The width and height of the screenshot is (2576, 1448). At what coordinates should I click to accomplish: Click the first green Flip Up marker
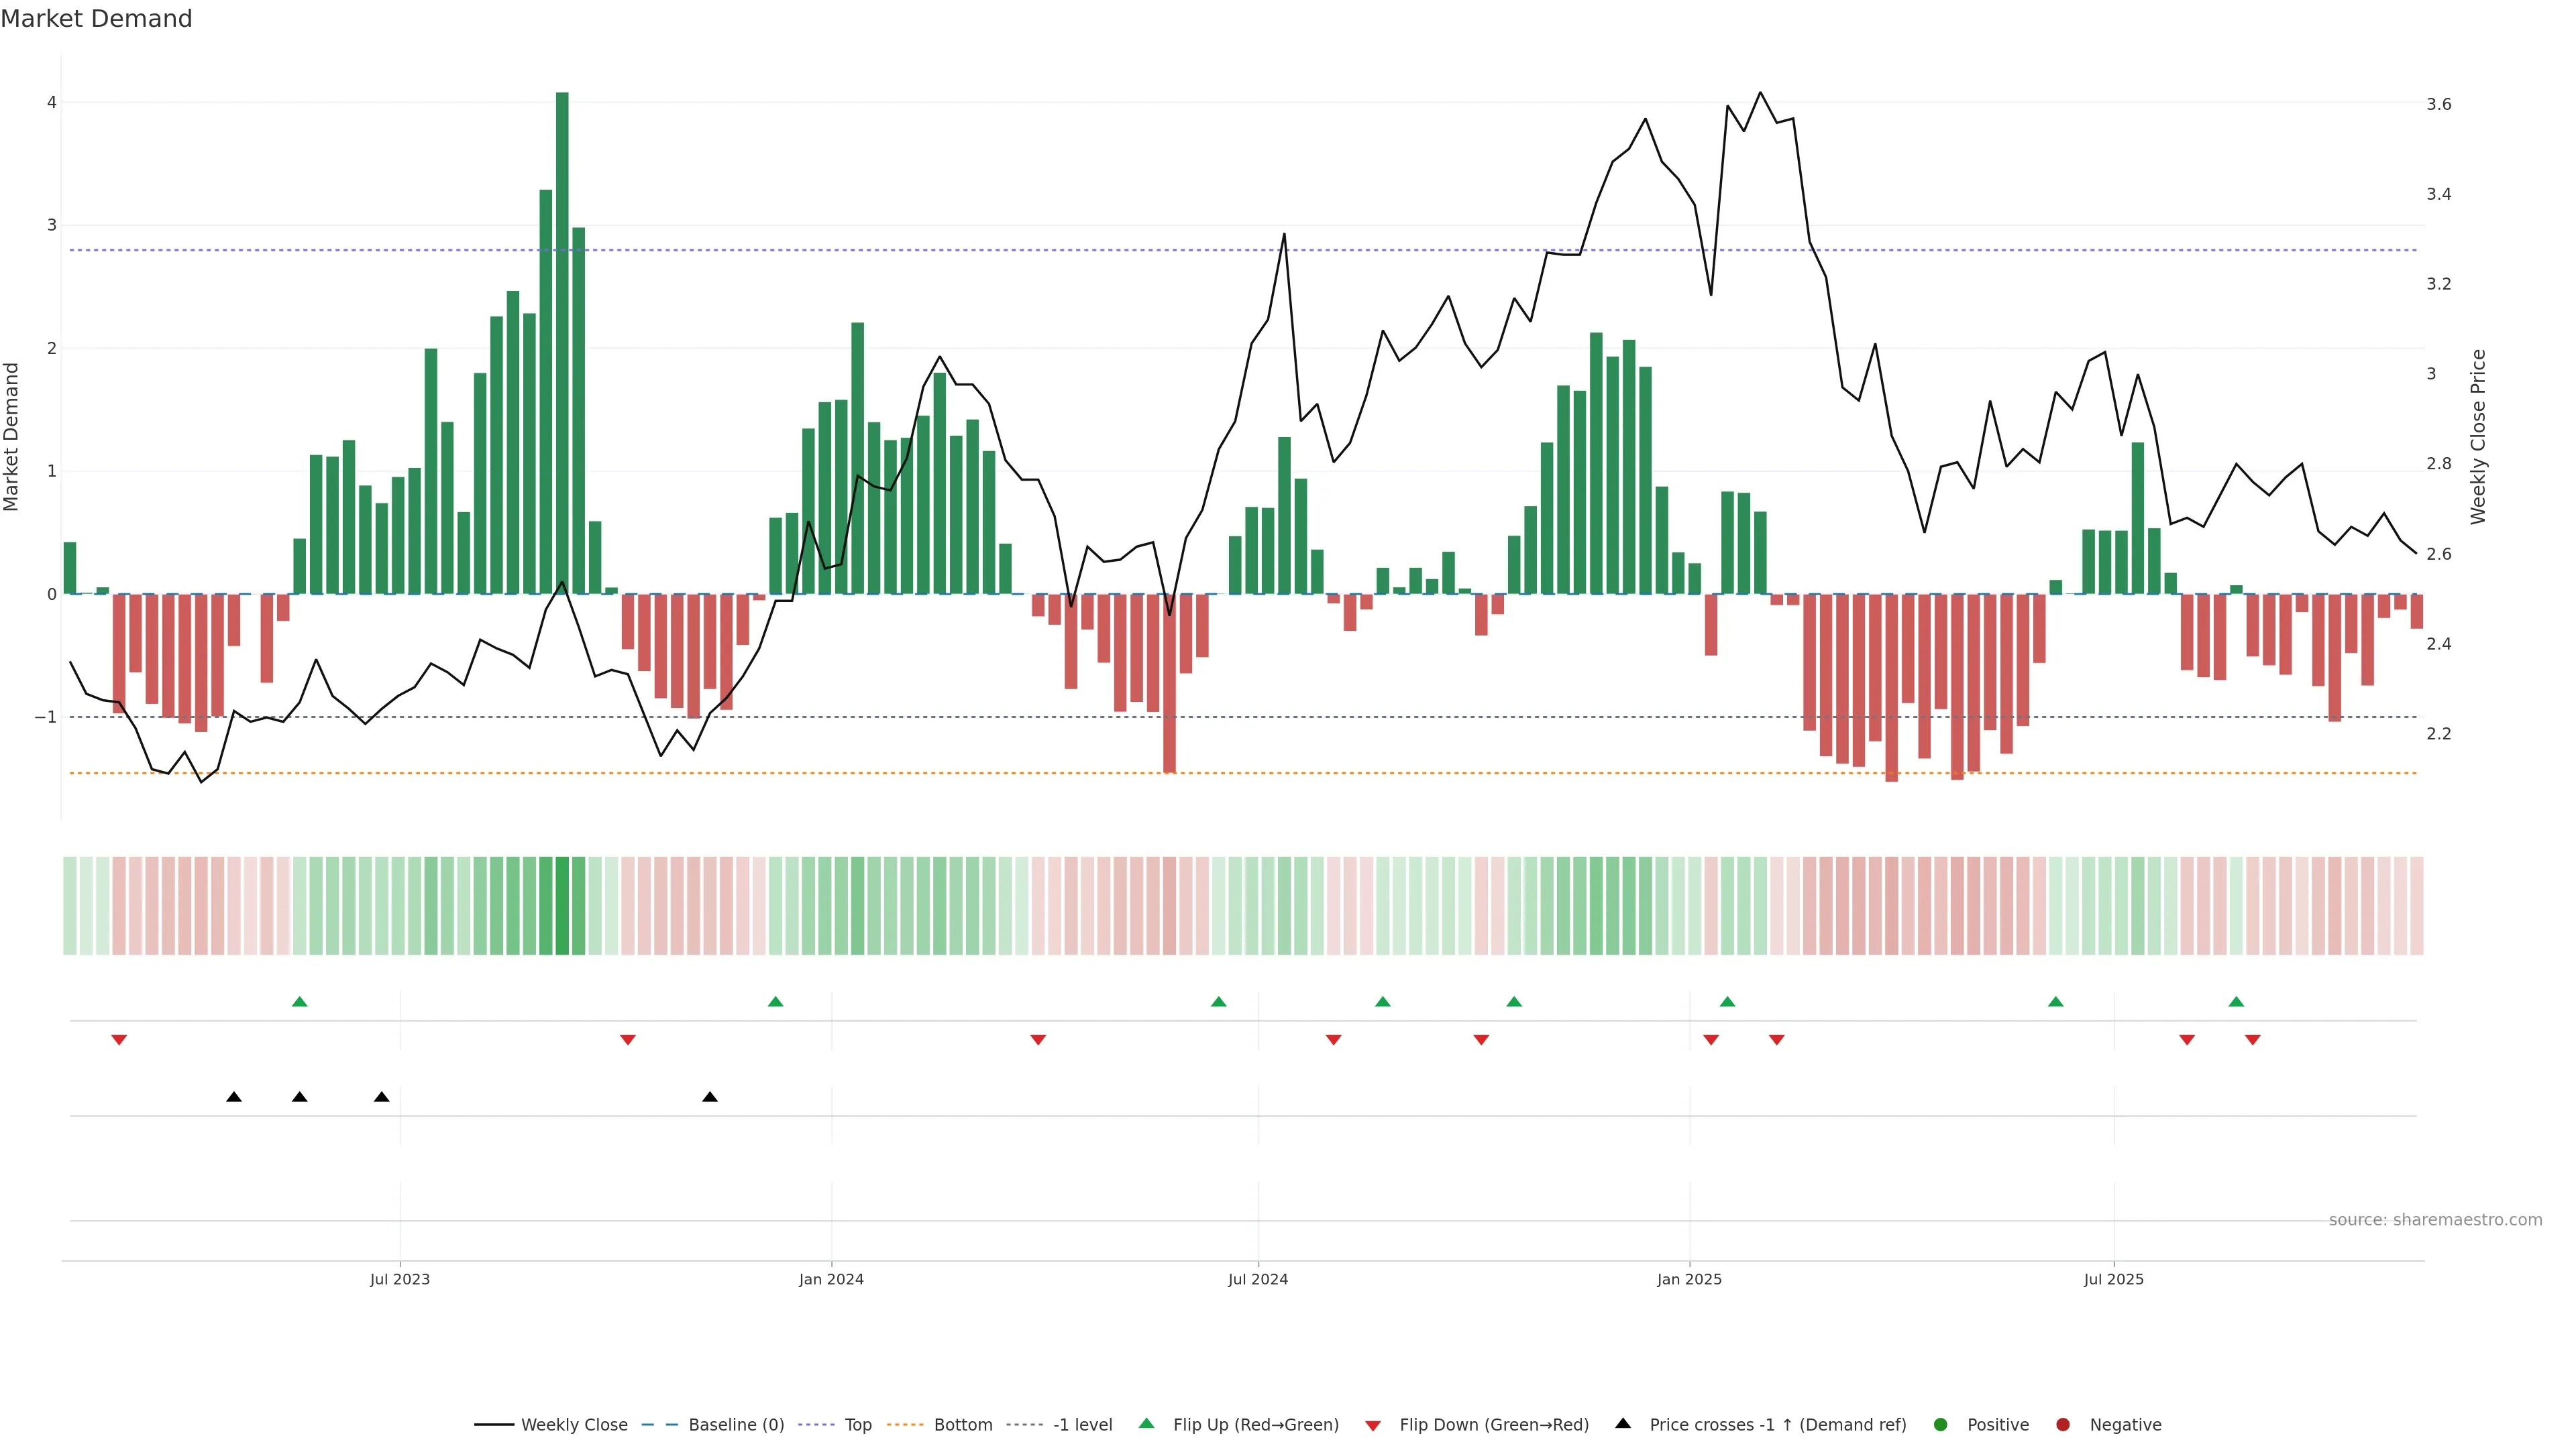[x=299, y=1002]
